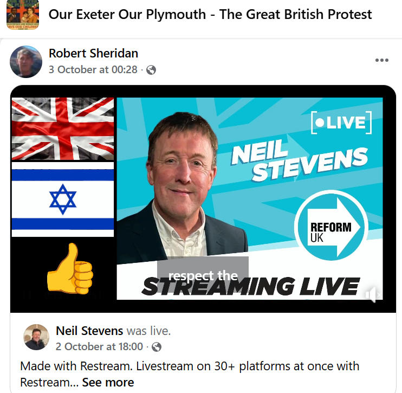Open Neil Stevens' small profile picture
The image size is (402, 393).
[x=36, y=337]
